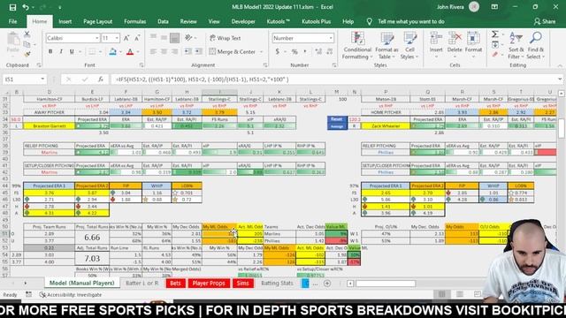Decrease font size with small A icon
This screenshot has height=318, width=566.
point(137,38)
